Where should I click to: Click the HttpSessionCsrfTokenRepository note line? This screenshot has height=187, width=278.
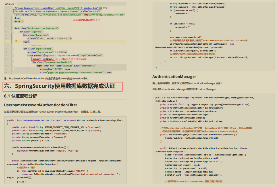point(46,78)
